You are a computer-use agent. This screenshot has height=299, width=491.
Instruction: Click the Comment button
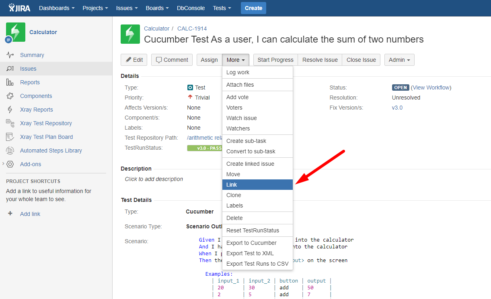pyautogui.click(x=172, y=60)
